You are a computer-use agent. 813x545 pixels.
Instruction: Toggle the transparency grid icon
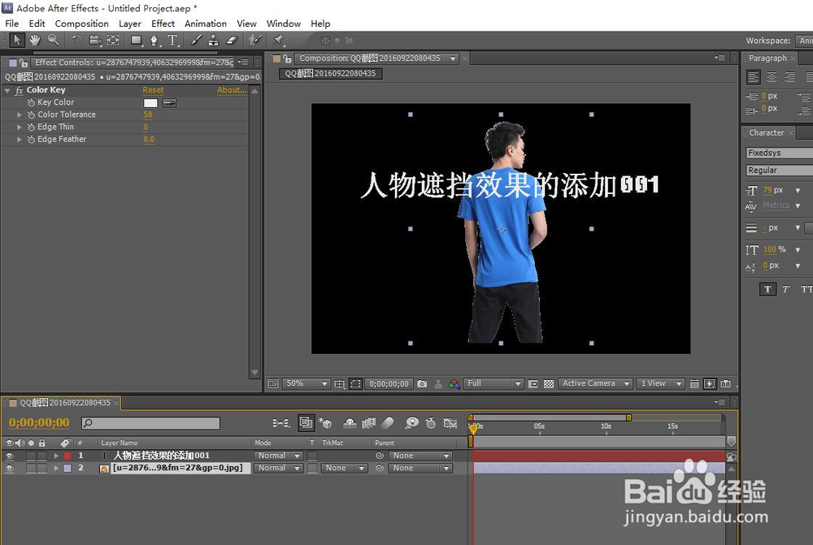[549, 384]
